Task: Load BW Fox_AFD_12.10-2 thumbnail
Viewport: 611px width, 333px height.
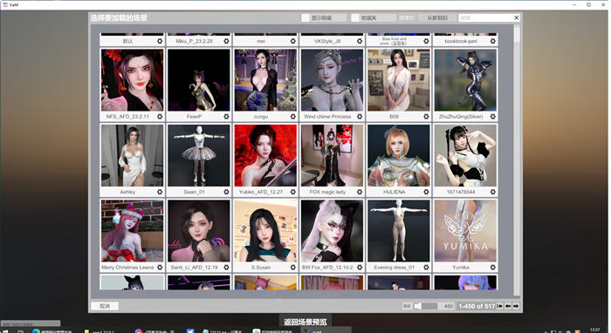Action: [x=332, y=231]
